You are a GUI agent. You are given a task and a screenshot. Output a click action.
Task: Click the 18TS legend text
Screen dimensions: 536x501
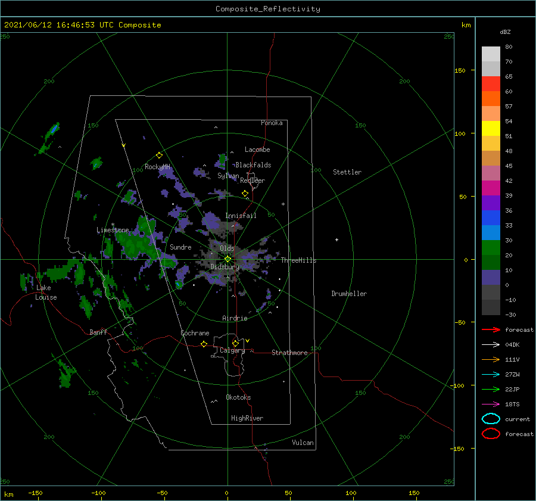click(x=512, y=404)
